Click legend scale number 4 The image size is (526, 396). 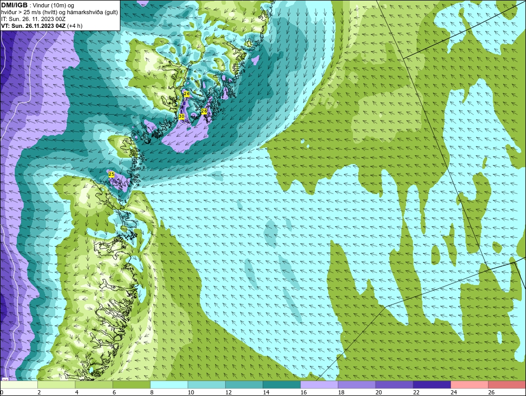pyautogui.click(x=77, y=392)
